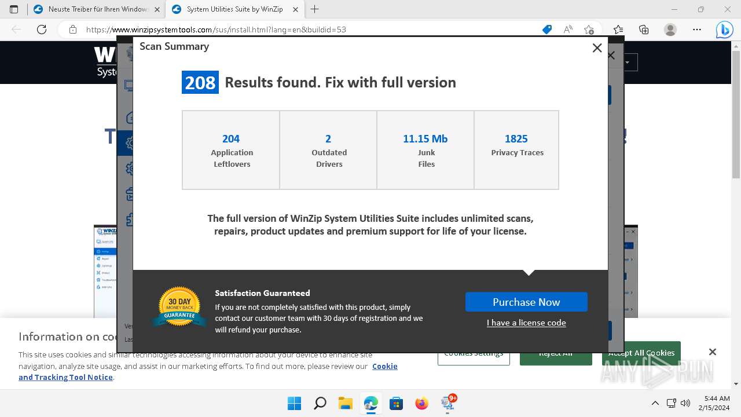The width and height of the screenshot is (741, 417).
Task: Click the Accept All Cookies button
Action: (x=641, y=353)
